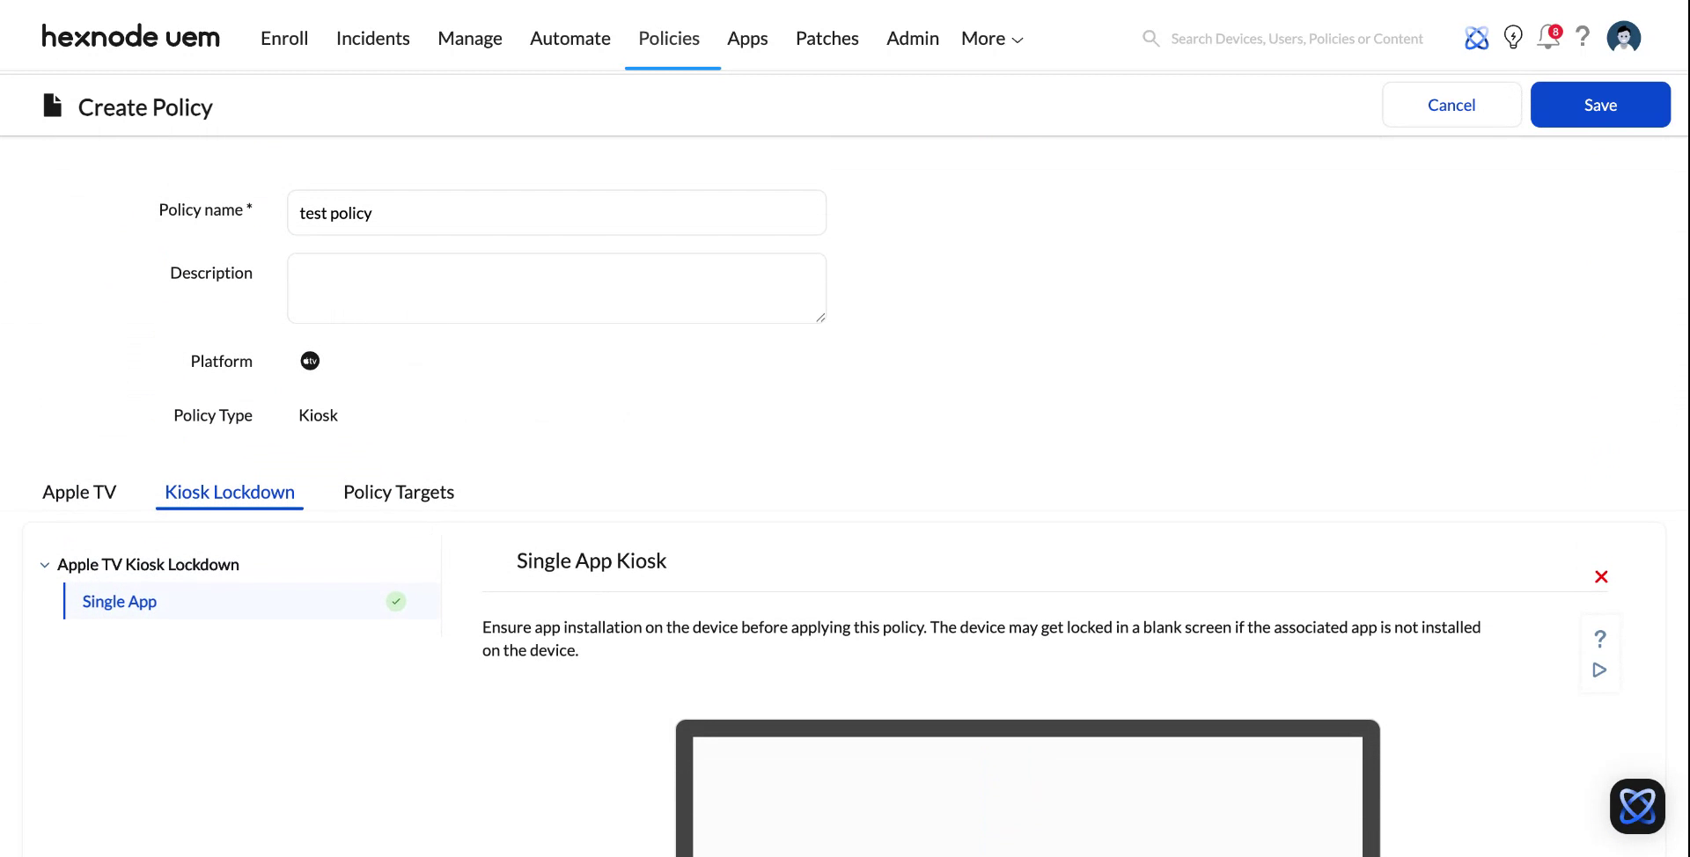Viewport: 1690px width, 857px height.
Task: Remove Single App Kiosk with the red X
Action: [1601, 576]
